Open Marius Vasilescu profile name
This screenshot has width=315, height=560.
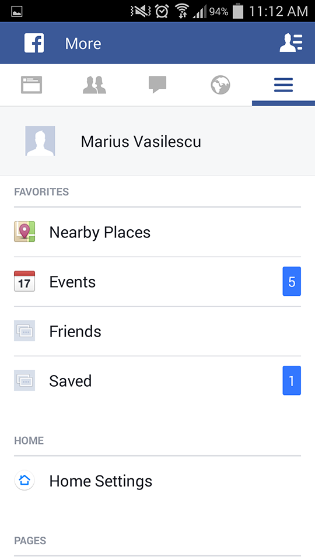[141, 141]
